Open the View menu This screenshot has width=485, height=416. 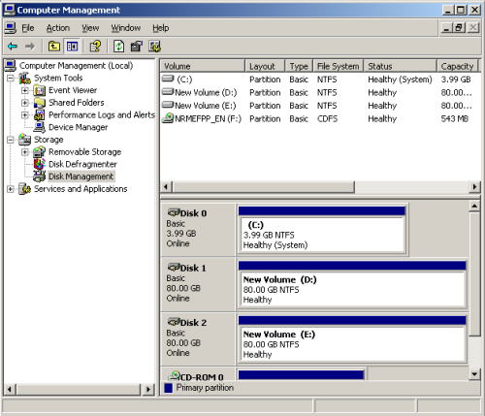[90, 28]
